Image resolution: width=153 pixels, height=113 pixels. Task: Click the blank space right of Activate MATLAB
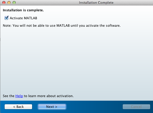click(94, 18)
